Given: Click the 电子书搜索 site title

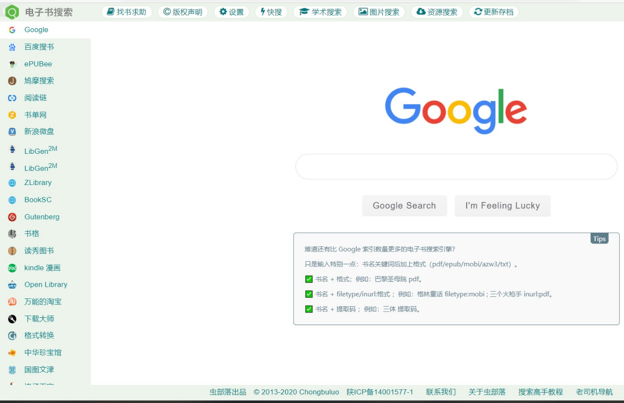Looking at the screenshot, I should [x=49, y=12].
